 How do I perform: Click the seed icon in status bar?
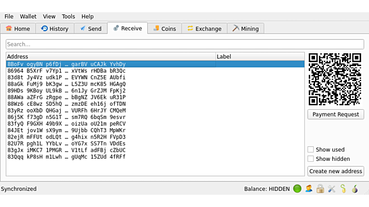click(x=343, y=189)
